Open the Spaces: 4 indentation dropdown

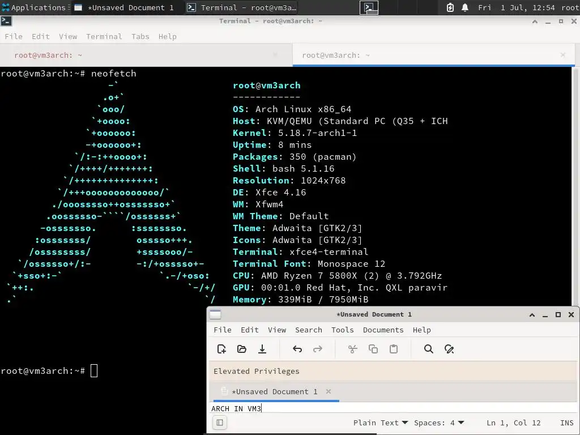439,423
